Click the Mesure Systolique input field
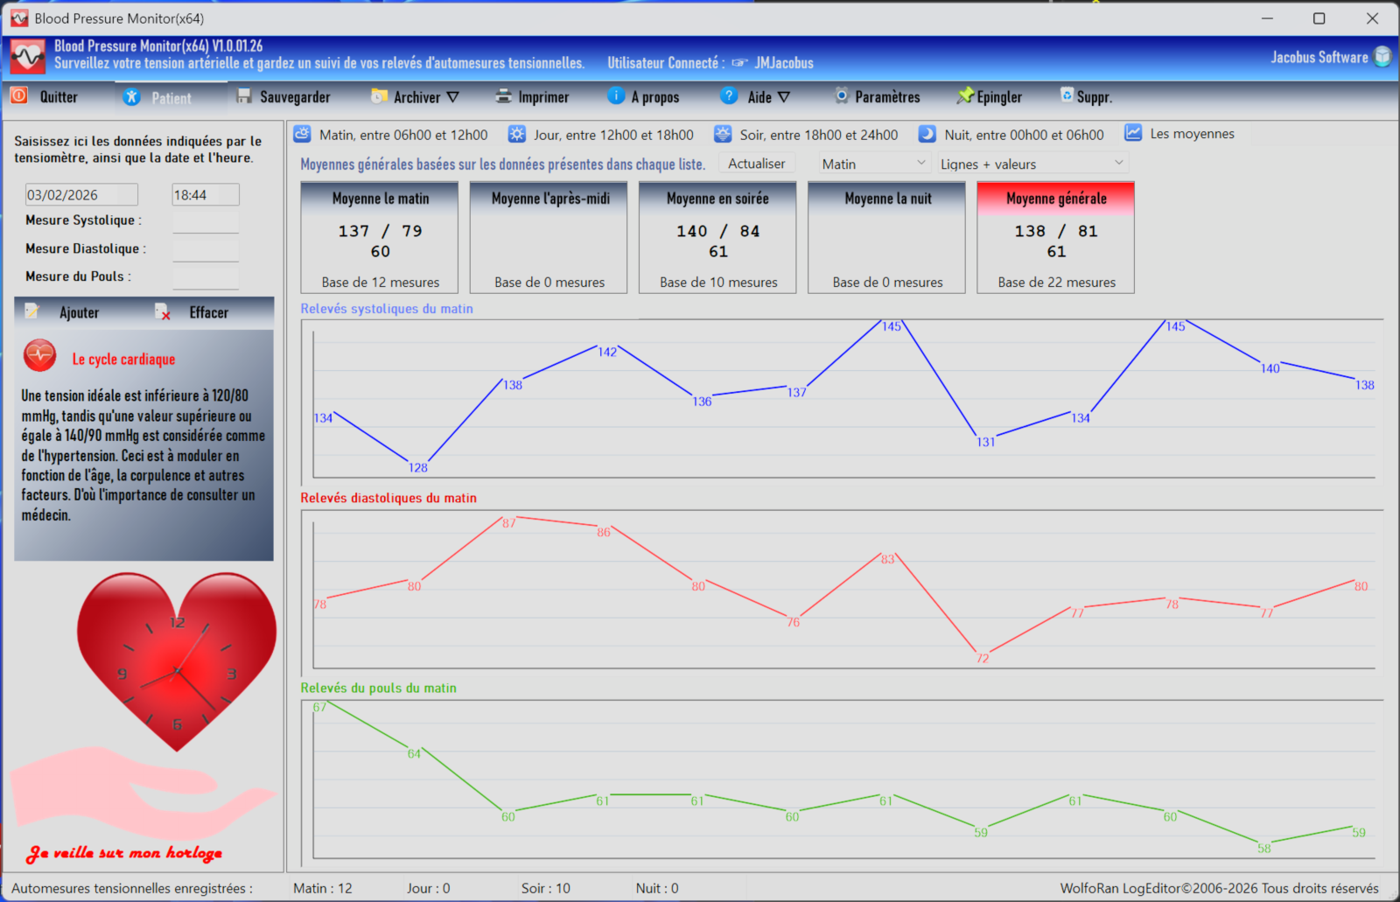 click(x=206, y=221)
